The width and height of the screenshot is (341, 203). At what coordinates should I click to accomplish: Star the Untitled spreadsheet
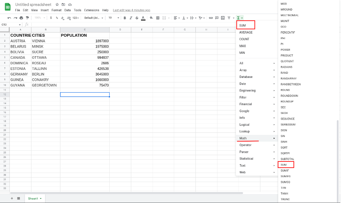click(57, 5)
